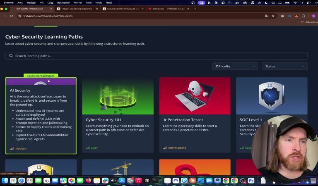Open the Vindu menu
This screenshot has height=186, width=318.
pos(99,2)
